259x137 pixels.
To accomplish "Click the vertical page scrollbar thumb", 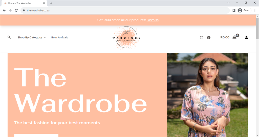I will pos(257,28).
